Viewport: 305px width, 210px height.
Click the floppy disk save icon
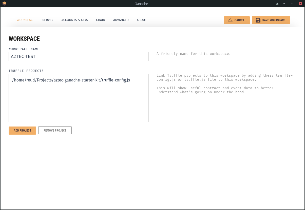click(258, 20)
